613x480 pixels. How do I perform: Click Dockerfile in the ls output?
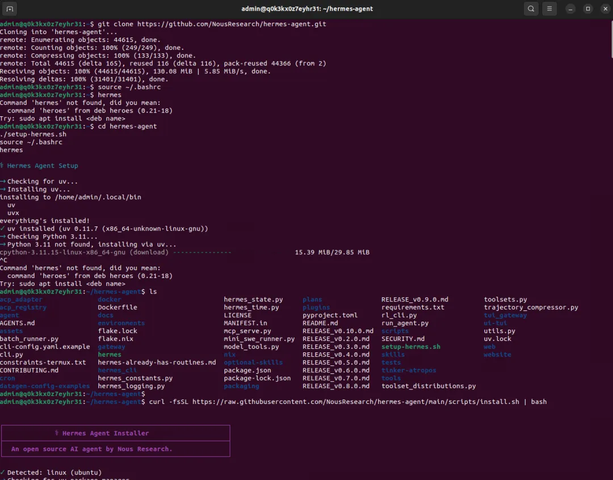[117, 308]
